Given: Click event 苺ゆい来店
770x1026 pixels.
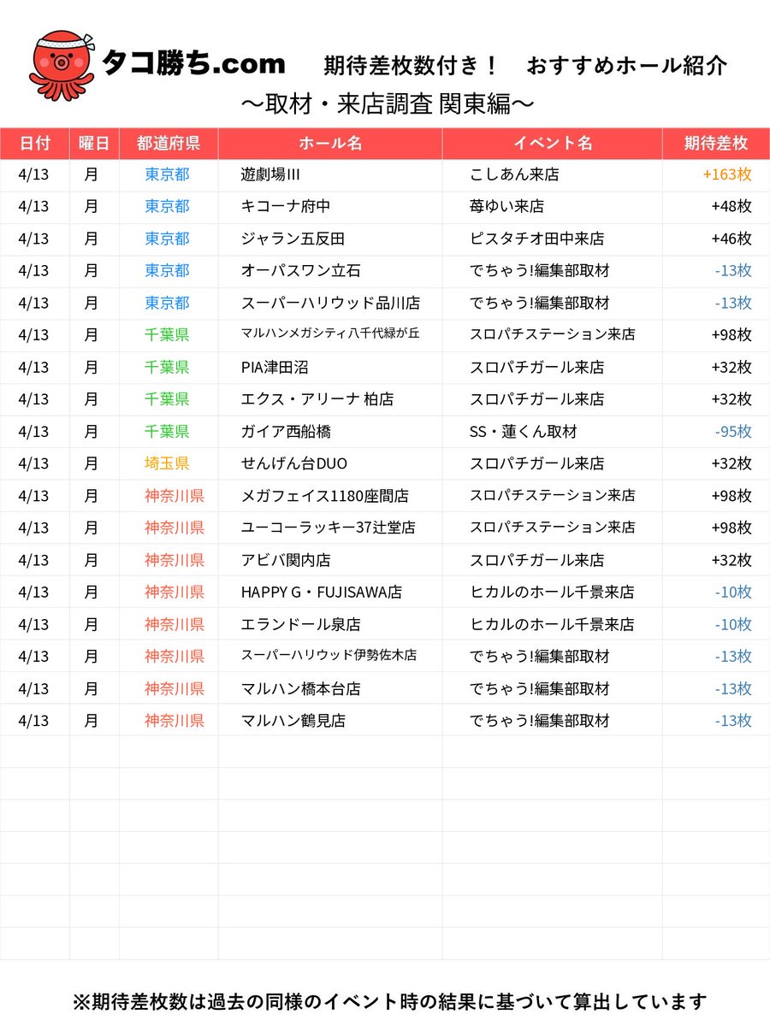Looking at the screenshot, I should 506,206.
